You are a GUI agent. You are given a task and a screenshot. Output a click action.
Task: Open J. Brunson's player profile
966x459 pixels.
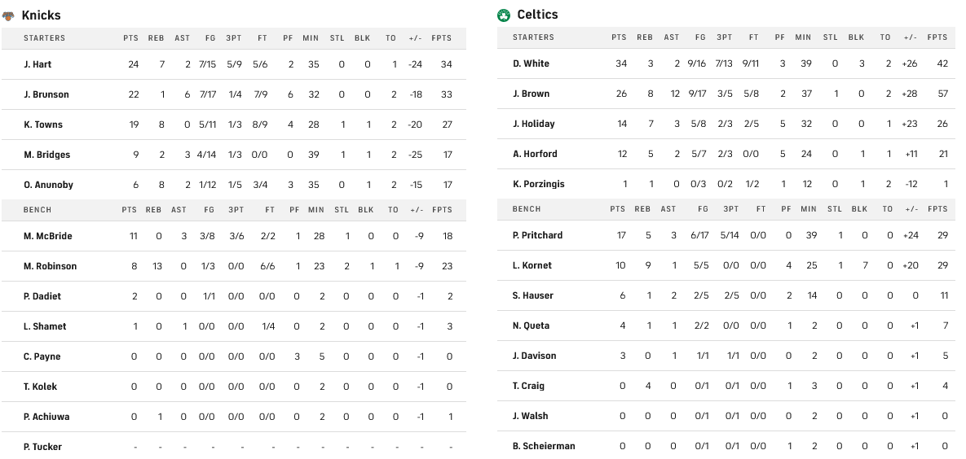click(x=46, y=94)
